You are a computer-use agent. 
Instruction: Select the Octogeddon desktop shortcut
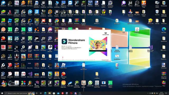click(23, 3)
